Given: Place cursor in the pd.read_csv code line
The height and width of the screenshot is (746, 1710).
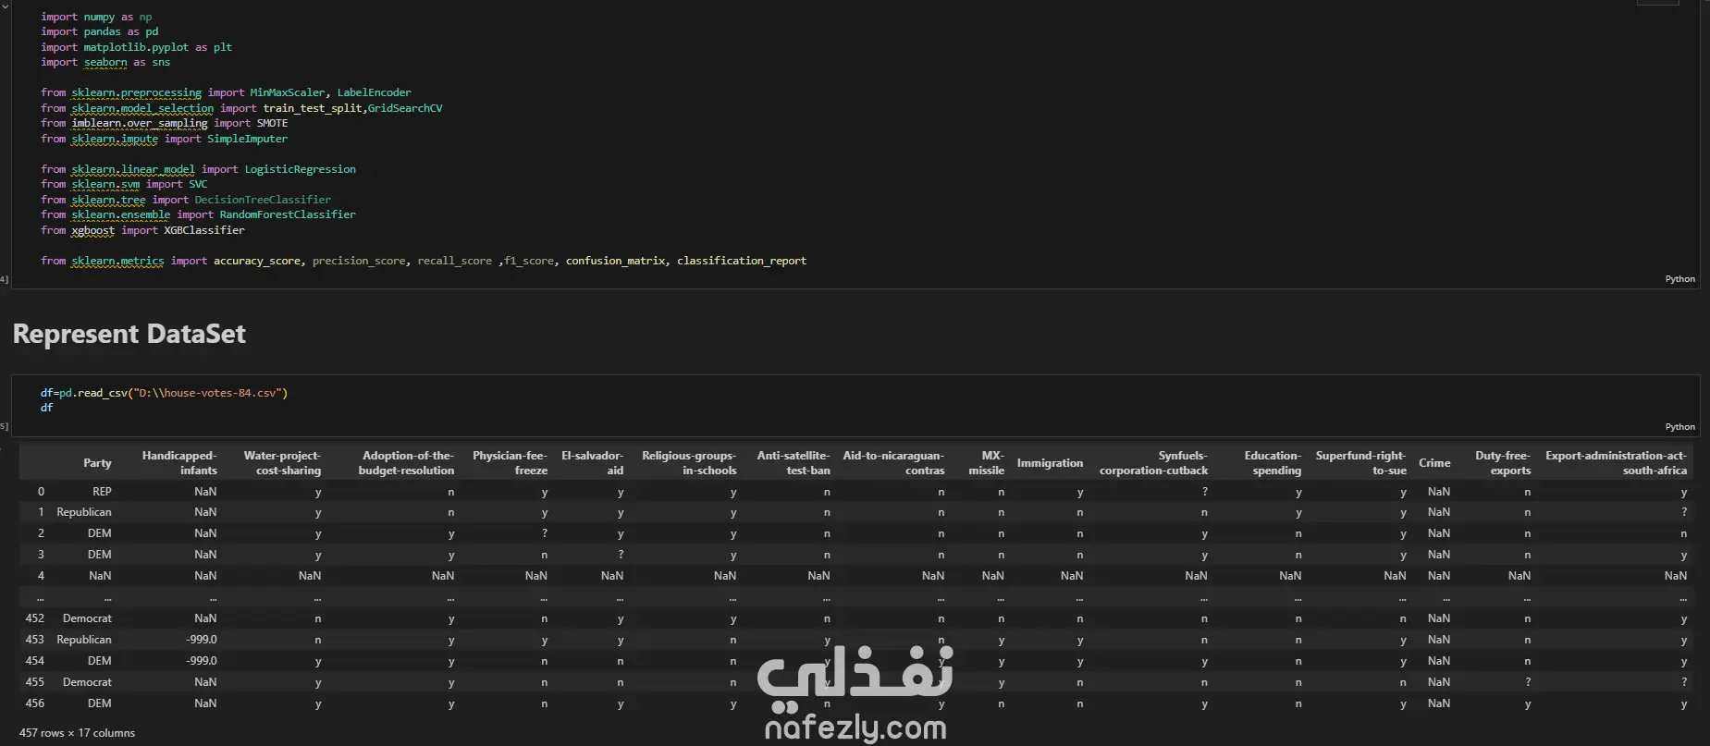Looking at the screenshot, I should [x=164, y=393].
